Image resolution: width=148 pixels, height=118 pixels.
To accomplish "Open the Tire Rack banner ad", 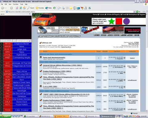I will 133,30.
